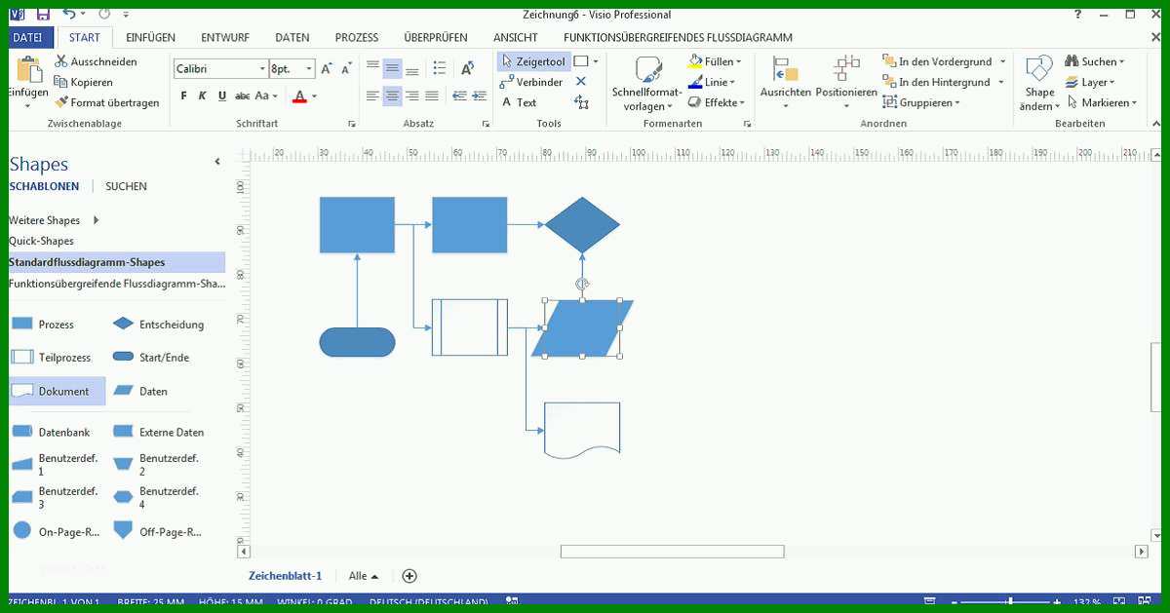Screen dimensions: 1170x613
Task: Select the Datenbank shape
Action: (x=52, y=432)
